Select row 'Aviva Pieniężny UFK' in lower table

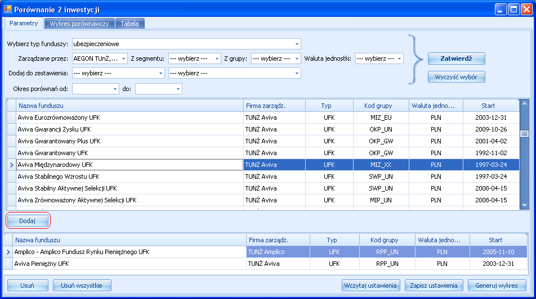coord(265,264)
